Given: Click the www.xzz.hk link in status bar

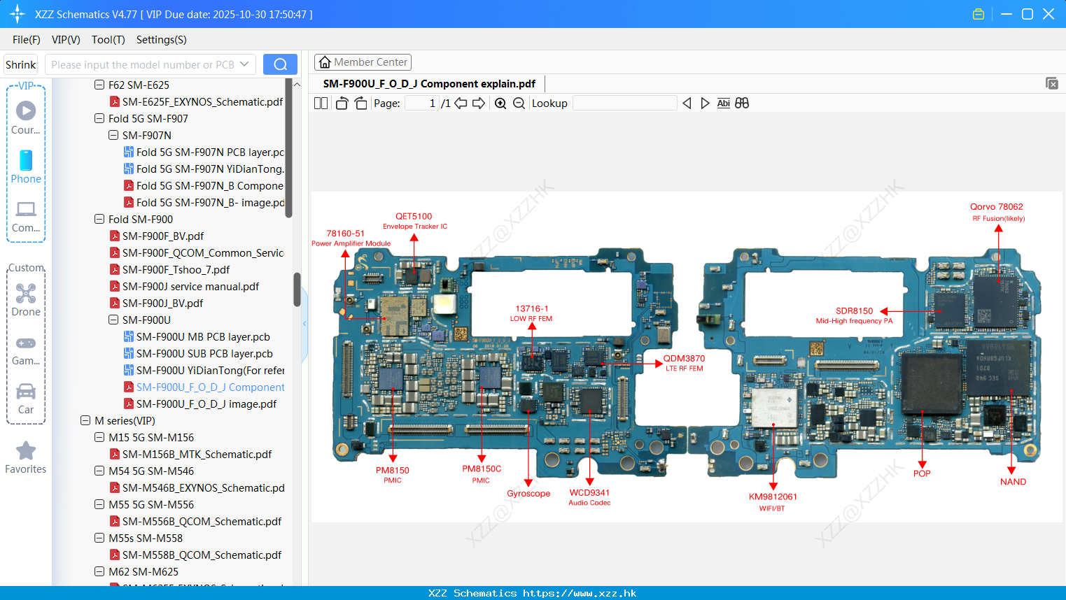Looking at the screenshot, I should [x=580, y=593].
